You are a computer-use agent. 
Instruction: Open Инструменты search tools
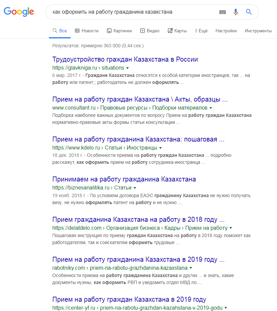click(258, 31)
